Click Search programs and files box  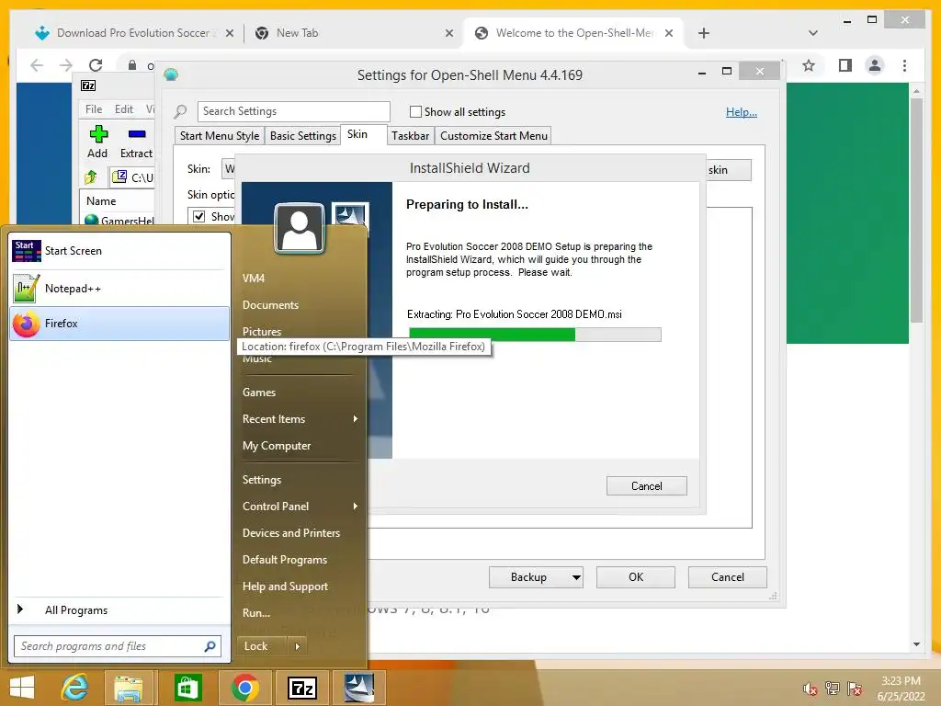tap(118, 646)
